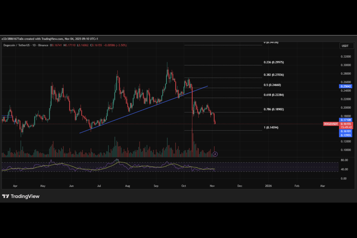Select the blue 0.17108 alert price label
357x238 pixels.
[346, 120]
